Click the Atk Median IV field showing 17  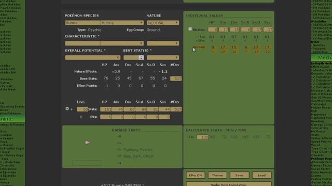pyautogui.click(x=224, y=29)
